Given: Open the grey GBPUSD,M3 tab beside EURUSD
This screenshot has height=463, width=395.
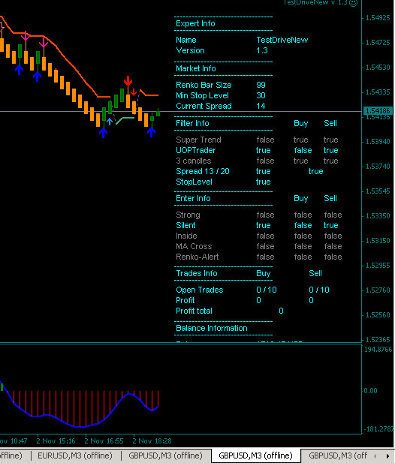Looking at the screenshot, I should click(x=165, y=455).
